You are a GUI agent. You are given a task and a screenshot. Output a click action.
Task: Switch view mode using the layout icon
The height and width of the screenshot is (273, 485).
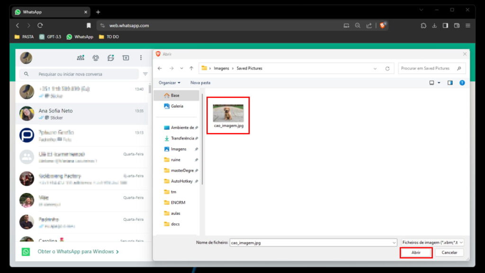point(431,82)
